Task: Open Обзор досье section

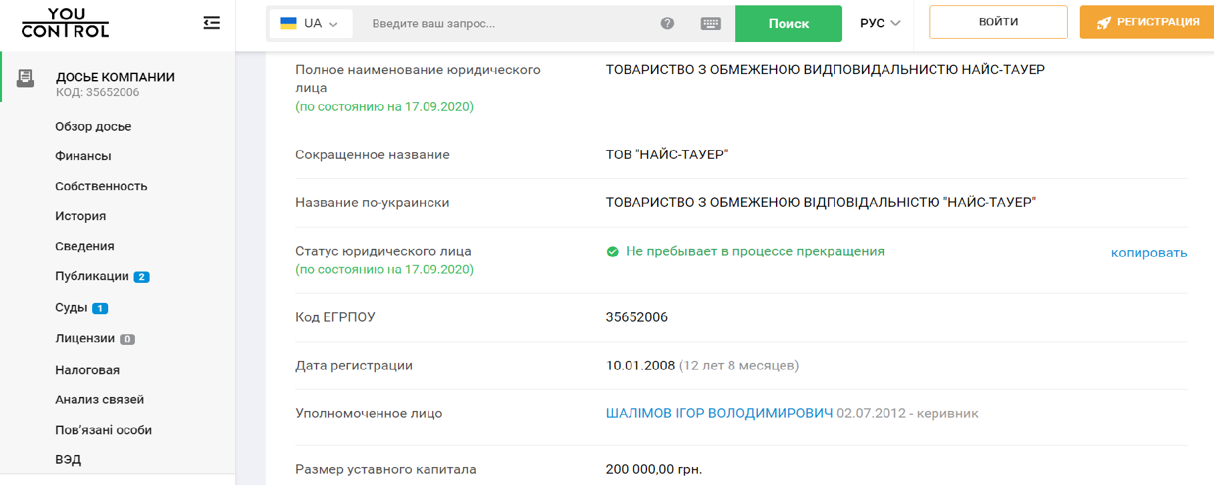Action: tap(93, 126)
